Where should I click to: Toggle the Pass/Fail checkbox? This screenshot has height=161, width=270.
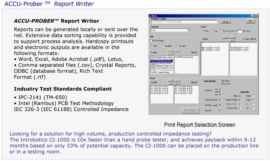220,110
